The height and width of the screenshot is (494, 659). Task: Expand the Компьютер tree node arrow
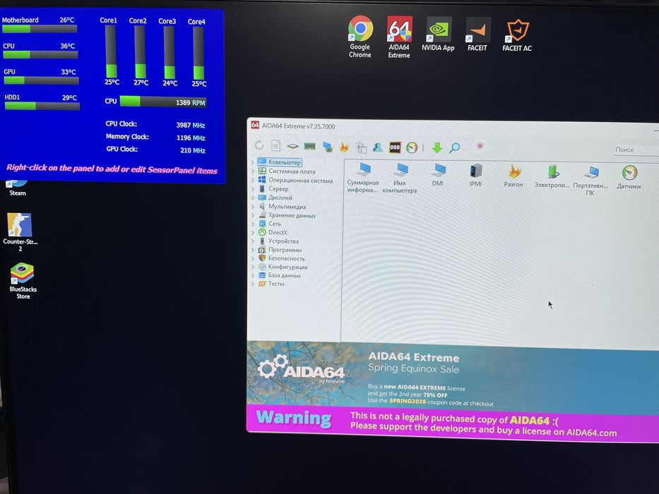click(x=253, y=162)
